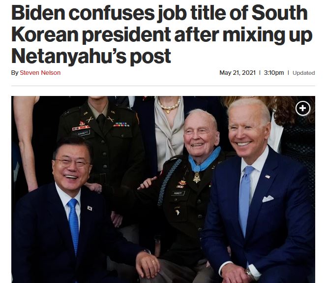Click the ribbon bars on soldier's uniform
The height and width of the screenshot is (283, 327).
click(121, 125)
